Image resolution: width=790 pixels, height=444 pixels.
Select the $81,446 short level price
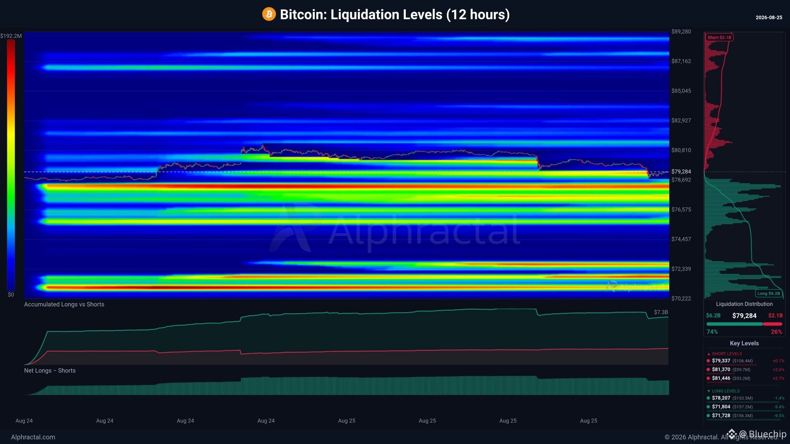(x=721, y=378)
